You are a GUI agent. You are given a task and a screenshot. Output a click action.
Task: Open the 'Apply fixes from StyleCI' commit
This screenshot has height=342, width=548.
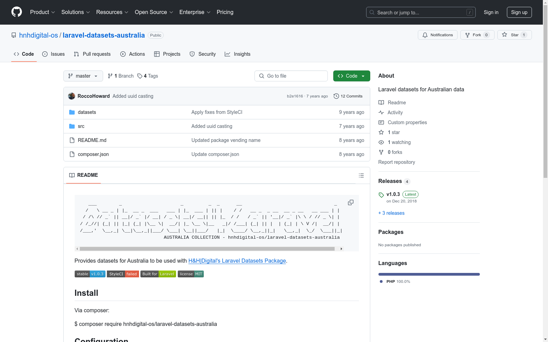click(217, 112)
